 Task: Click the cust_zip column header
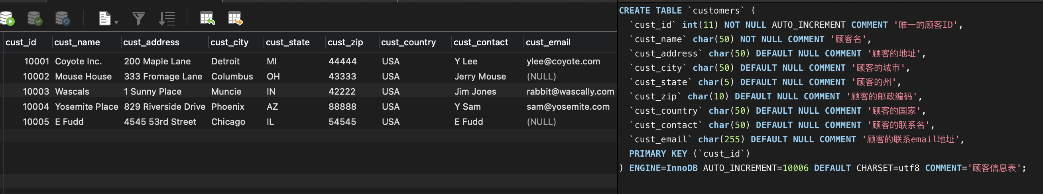[x=345, y=43]
